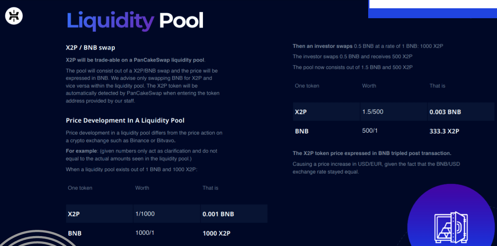Click the PanCakeSwap liquidity pool bold sentence
Viewport: 497px width, 246px height.
point(135,60)
